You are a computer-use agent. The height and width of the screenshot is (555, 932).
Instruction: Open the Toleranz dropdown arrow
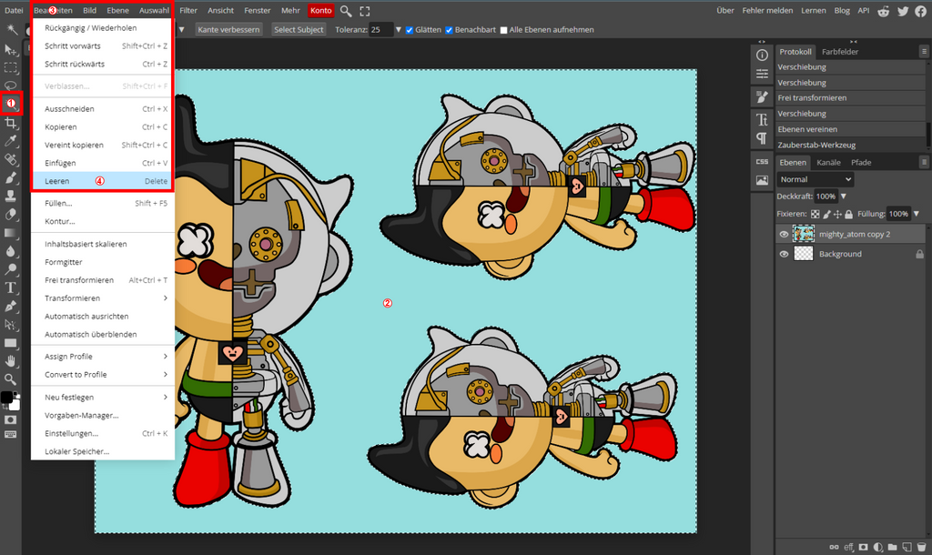399,30
